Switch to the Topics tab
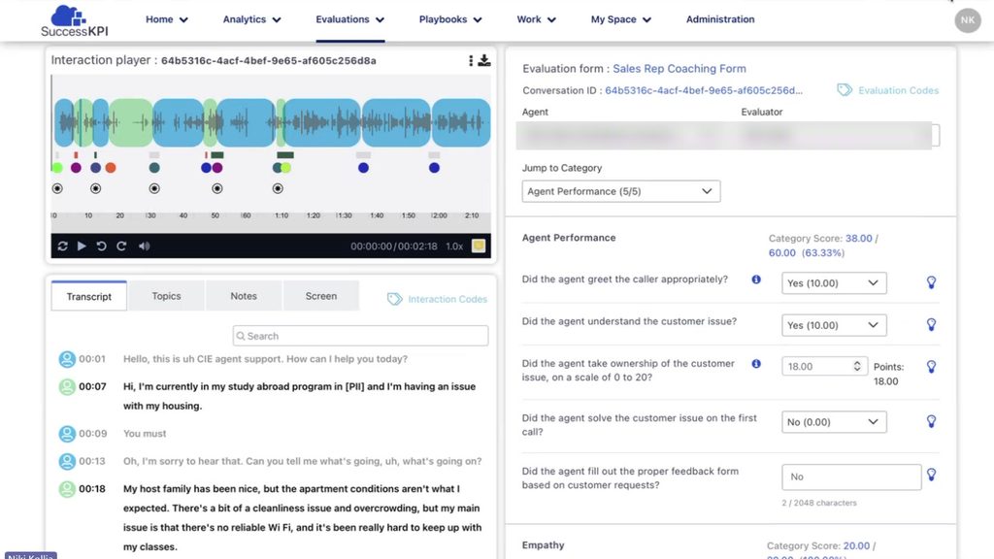This screenshot has width=994, height=559. click(x=166, y=296)
